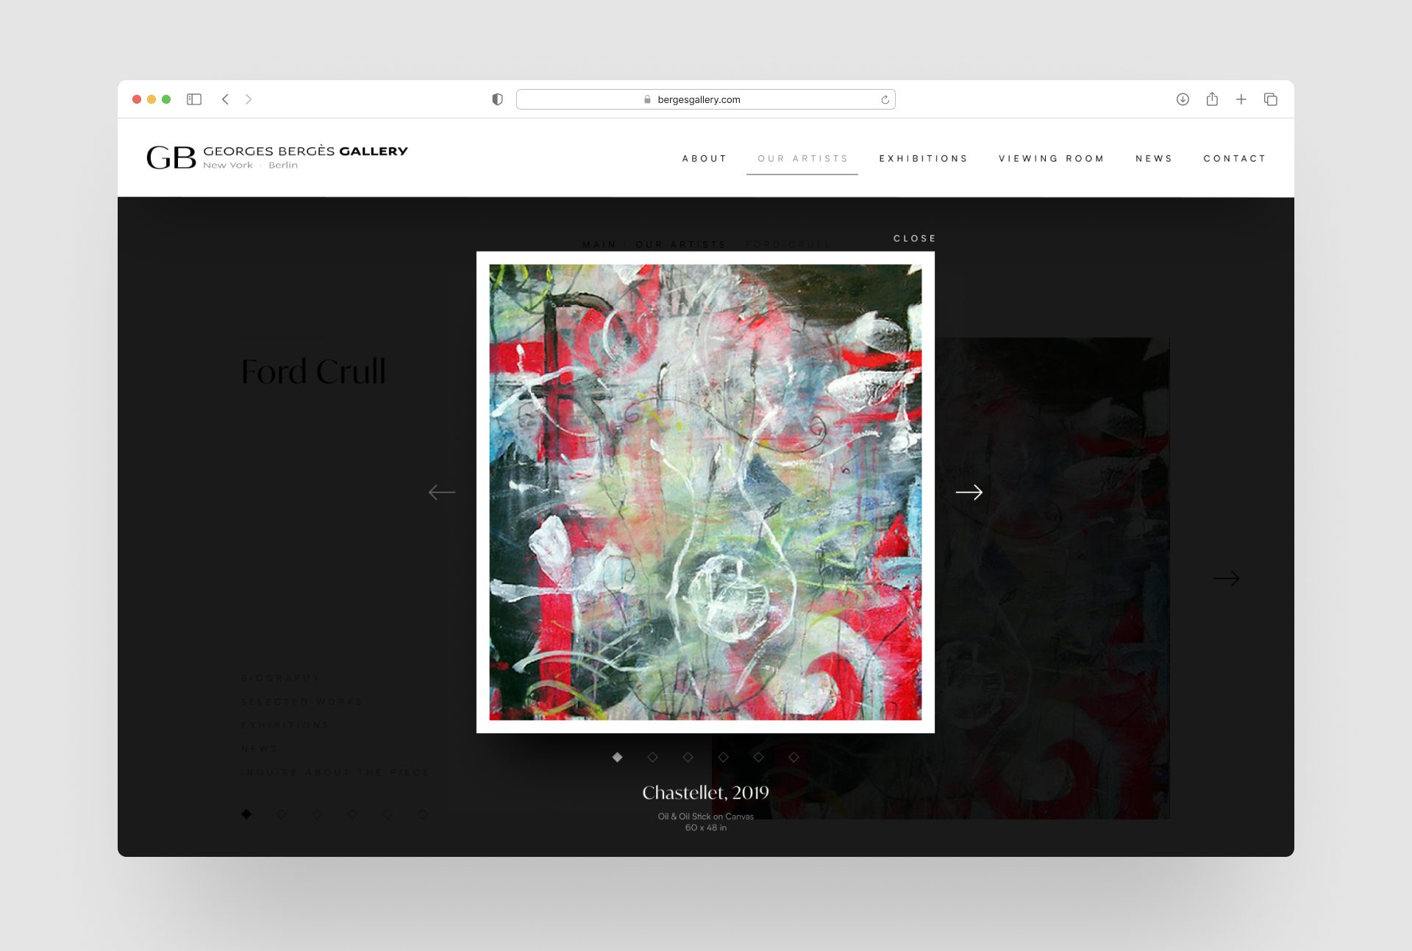Open the About menu item
The width and height of the screenshot is (1412, 951).
704,158
